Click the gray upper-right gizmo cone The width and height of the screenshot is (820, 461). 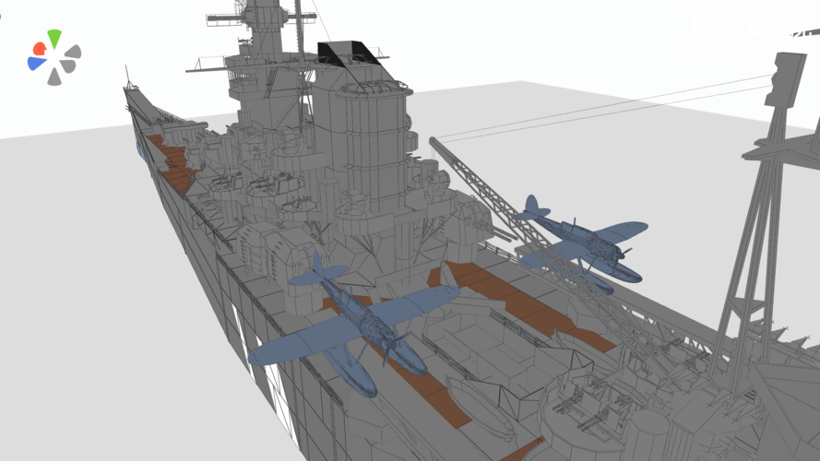point(73,52)
